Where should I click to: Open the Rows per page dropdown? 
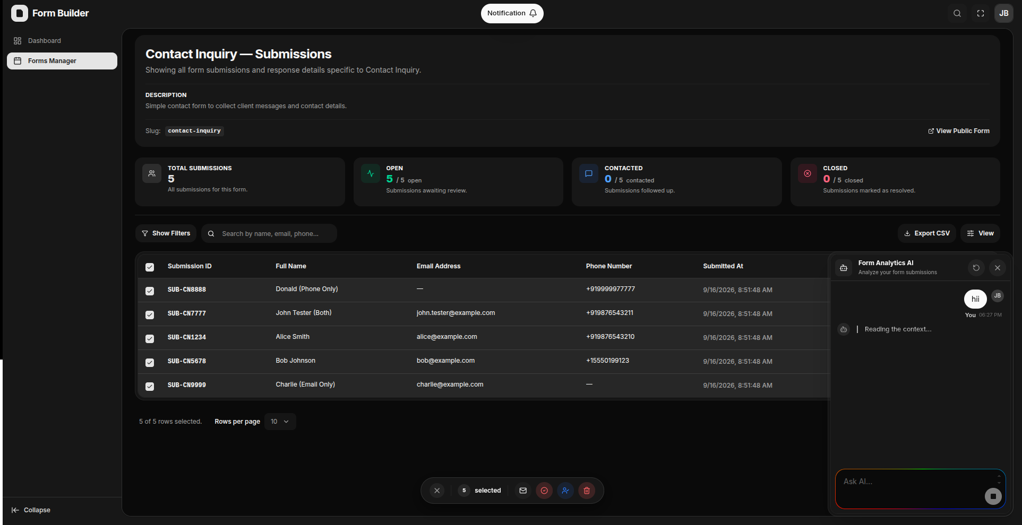[280, 422]
